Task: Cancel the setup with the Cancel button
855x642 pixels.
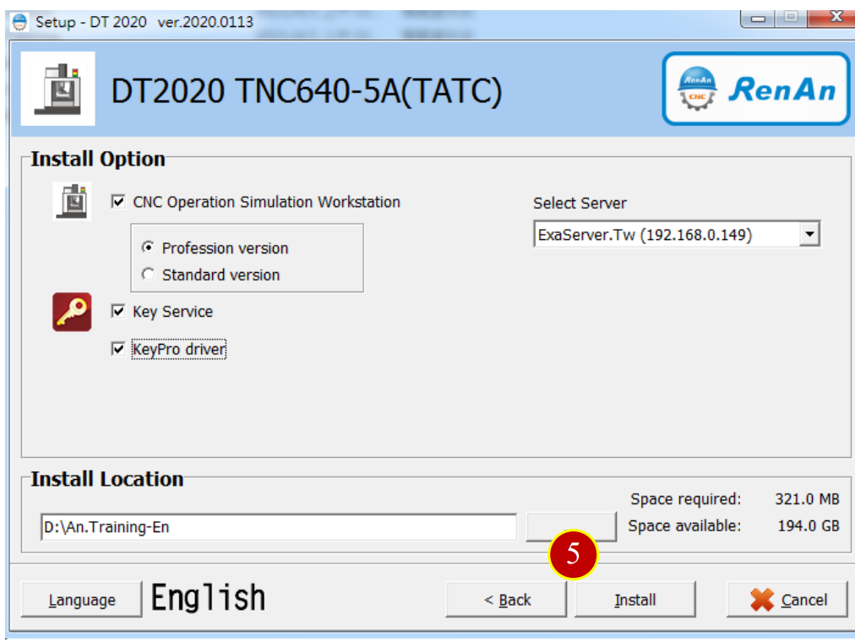Action: tap(787, 600)
